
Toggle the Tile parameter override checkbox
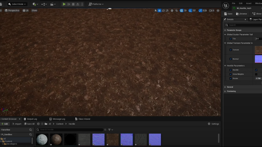pyautogui.click(x=231, y=39)
